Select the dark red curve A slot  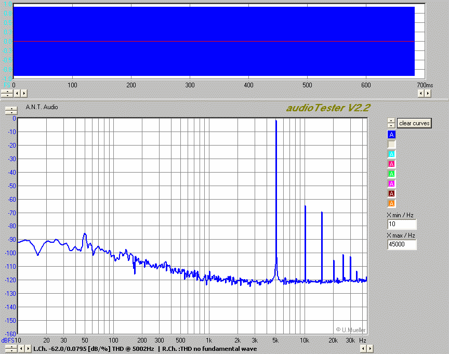click(392, 194)
